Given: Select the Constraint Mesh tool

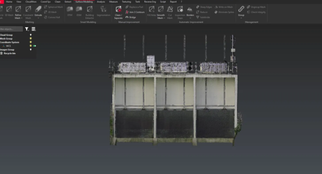Looking at the screenshot, I should click(28, 12).
